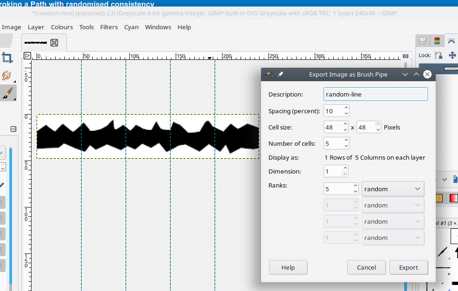This screenshot has height=291, width=458.
Task: Open the random-line image tab thumbnail
Action: [x=36, y=43]
